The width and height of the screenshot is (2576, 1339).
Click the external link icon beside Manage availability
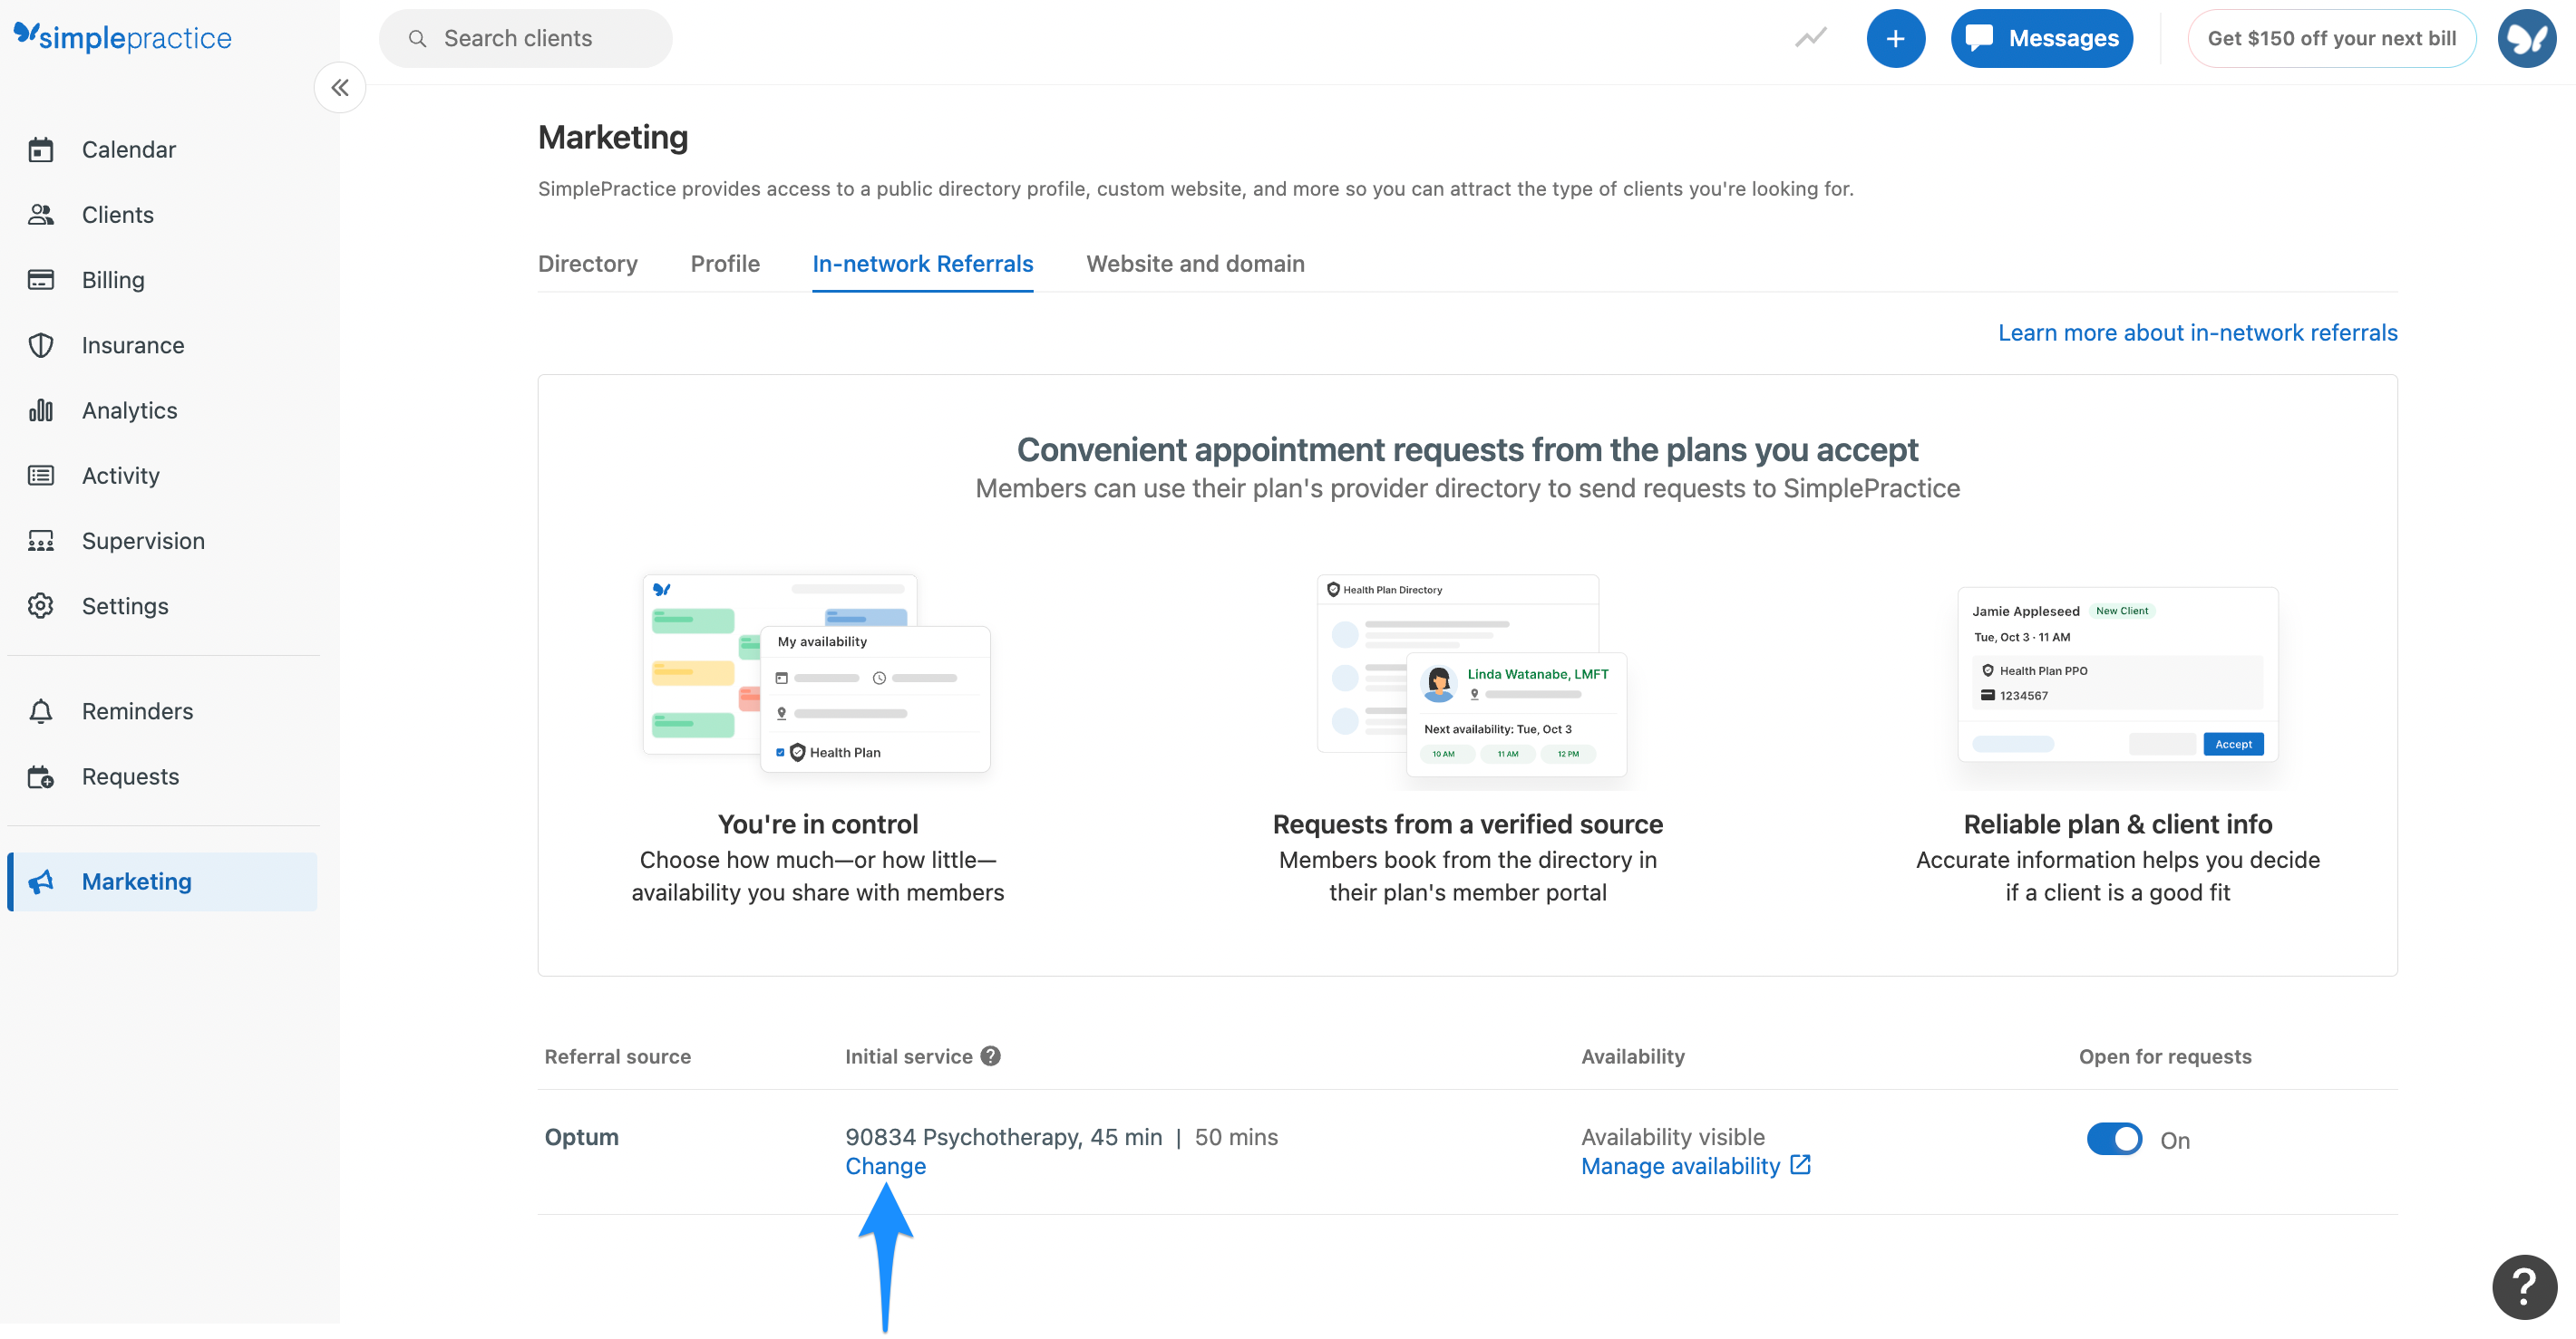[1801, 1164]
